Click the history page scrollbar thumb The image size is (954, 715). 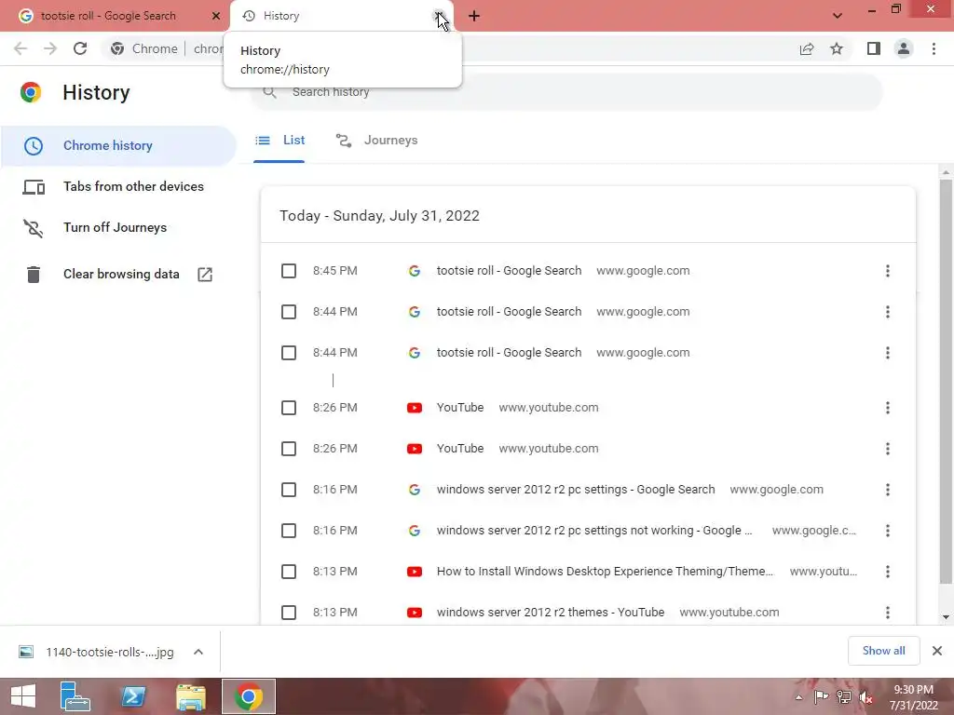(946, 381)
